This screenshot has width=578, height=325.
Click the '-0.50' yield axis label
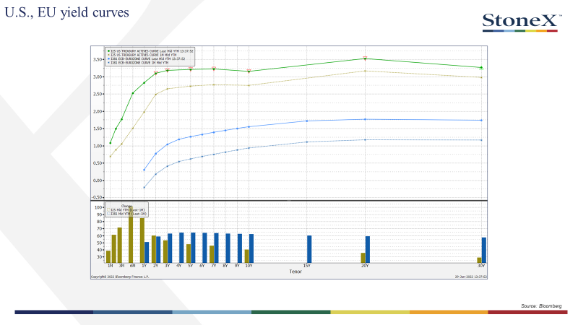[x=98, y=197]
